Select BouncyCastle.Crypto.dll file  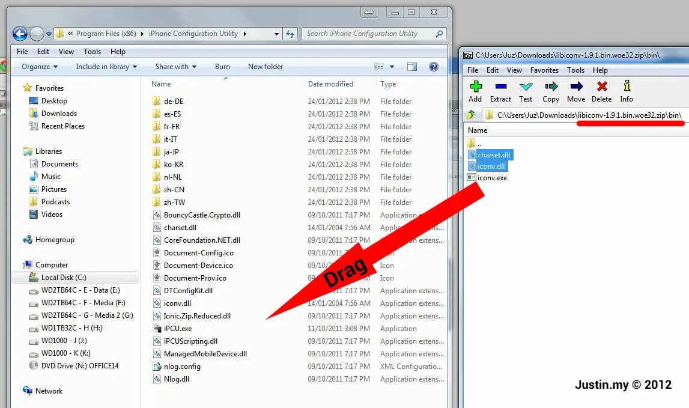click(202, 215)
